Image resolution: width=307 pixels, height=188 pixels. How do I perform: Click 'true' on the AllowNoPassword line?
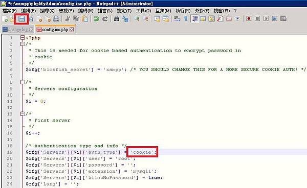tap(153, 177)
